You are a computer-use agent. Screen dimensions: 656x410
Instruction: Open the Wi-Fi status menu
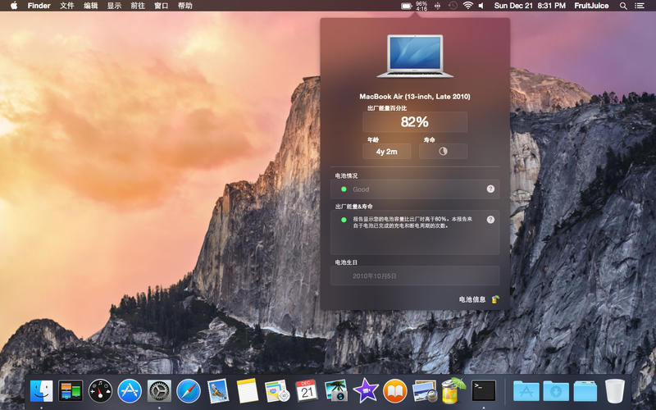[x=468, y=6]
